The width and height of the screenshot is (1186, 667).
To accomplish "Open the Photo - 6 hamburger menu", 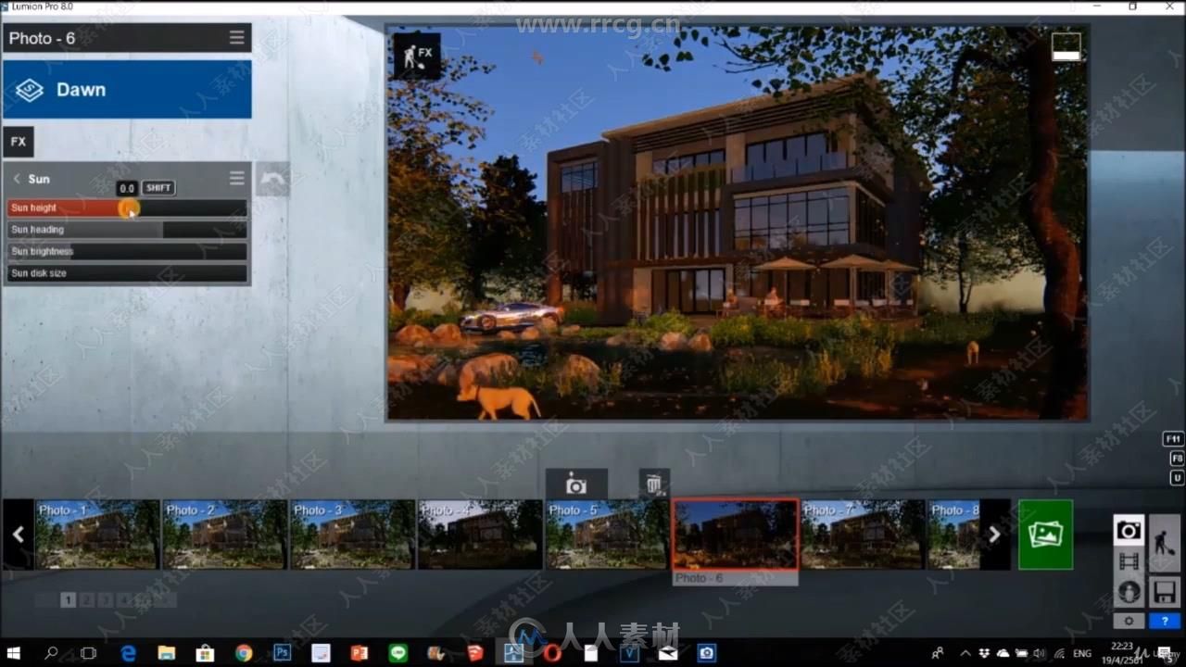I will pos(237,38).
